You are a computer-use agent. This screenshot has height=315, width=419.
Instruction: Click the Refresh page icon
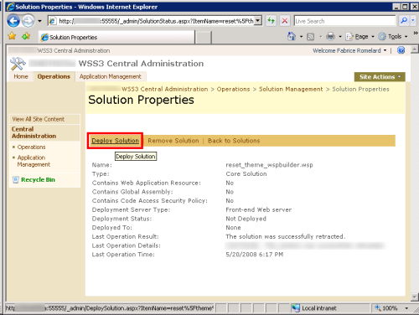coord(271,21)
